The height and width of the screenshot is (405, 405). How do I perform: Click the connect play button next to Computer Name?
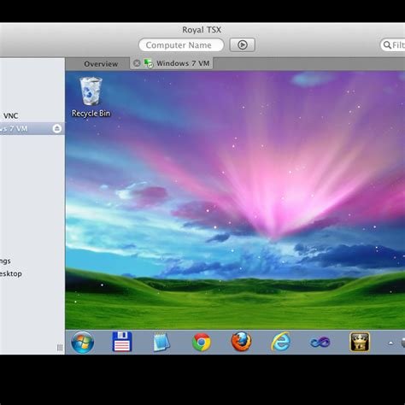pos(243,45)
